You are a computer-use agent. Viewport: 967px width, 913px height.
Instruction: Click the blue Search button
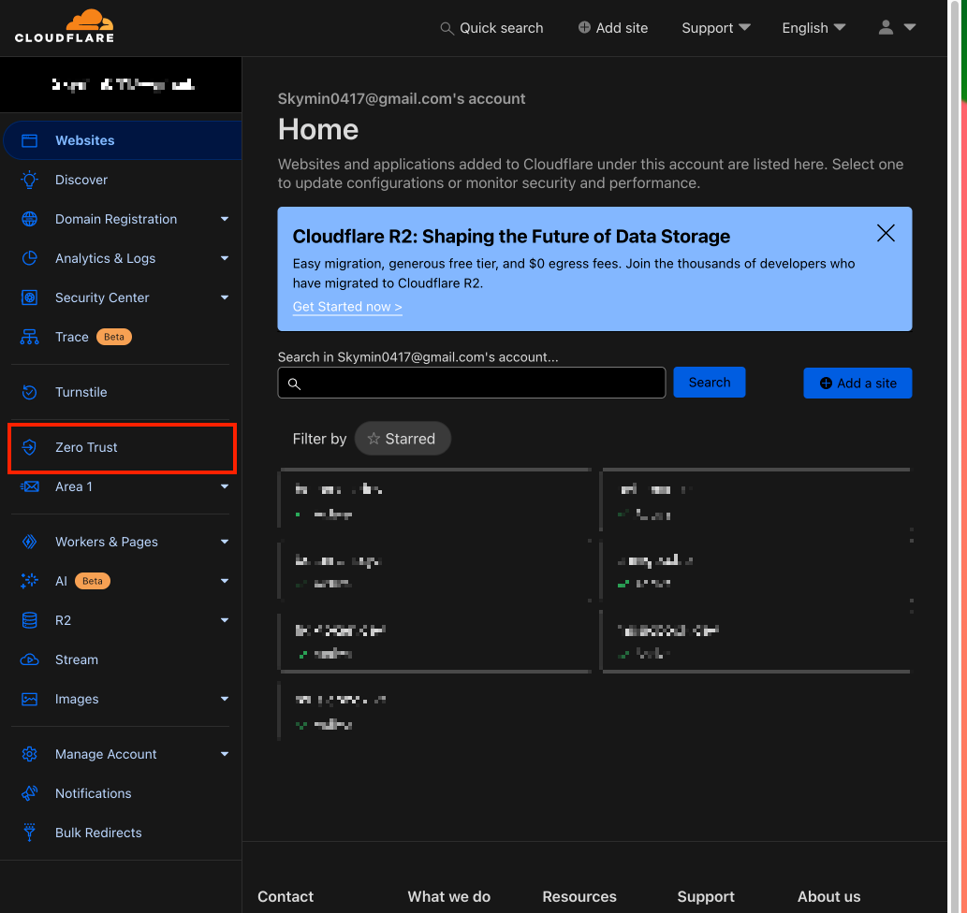710,383
